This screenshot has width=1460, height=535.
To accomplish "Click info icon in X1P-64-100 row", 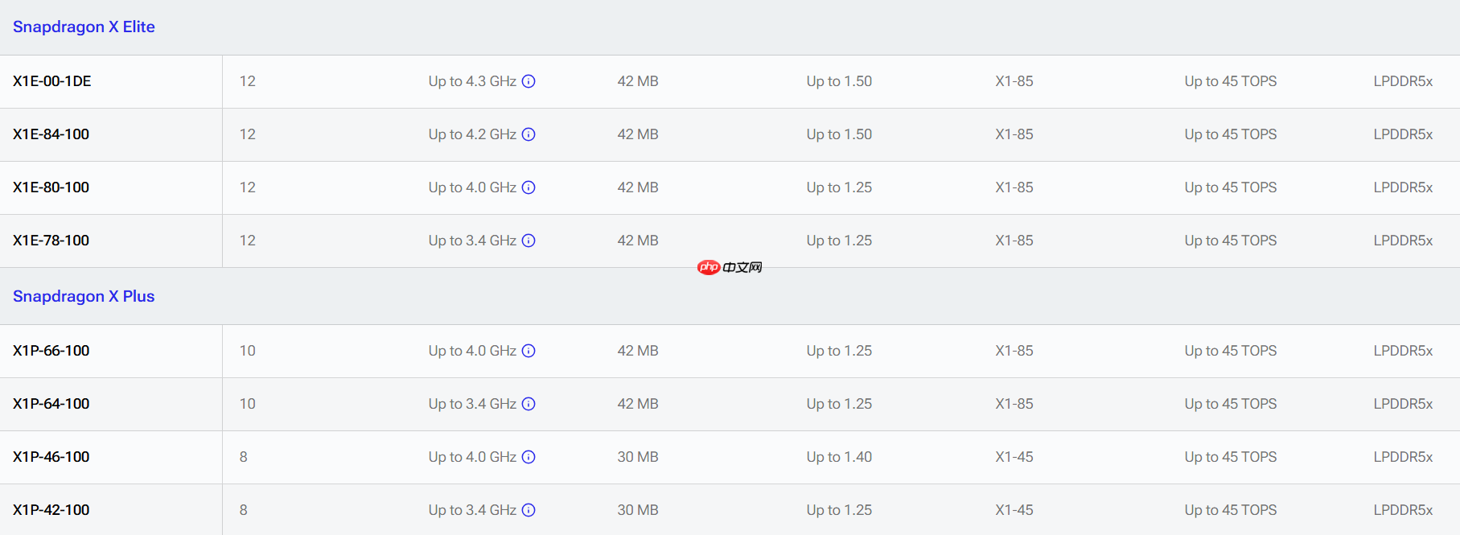I will point(528,404).
